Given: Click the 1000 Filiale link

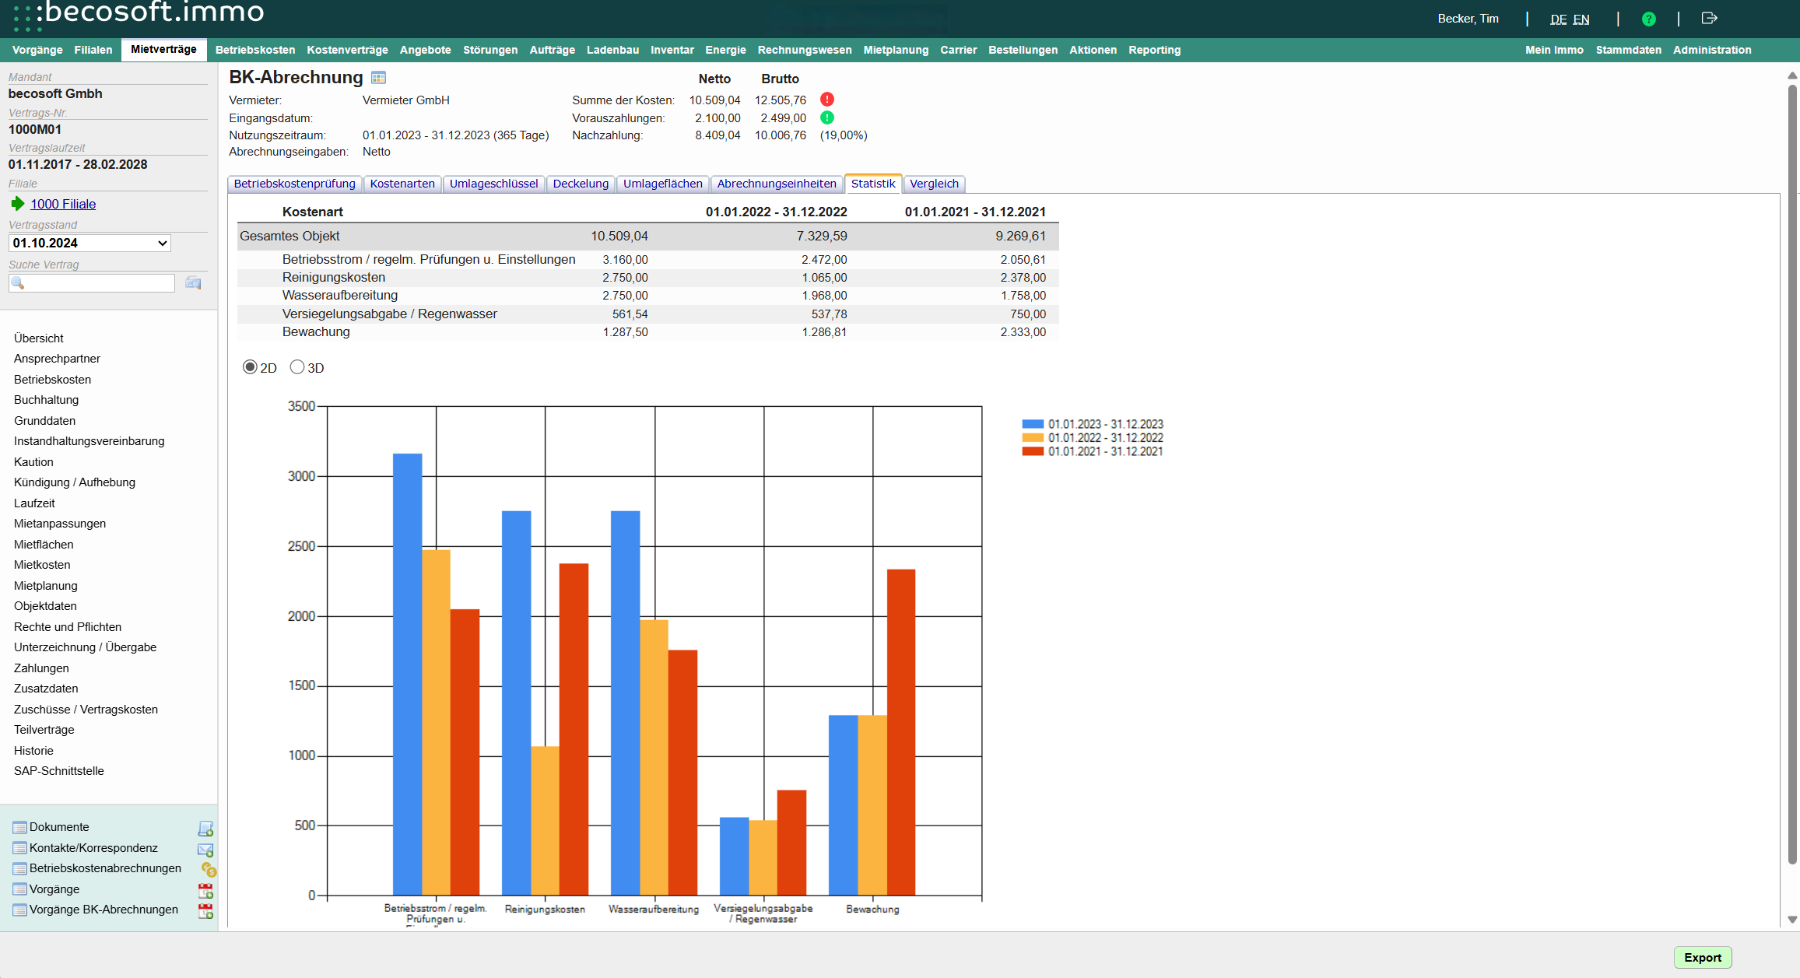Looking at the screenshot, I should pos(63,204).
